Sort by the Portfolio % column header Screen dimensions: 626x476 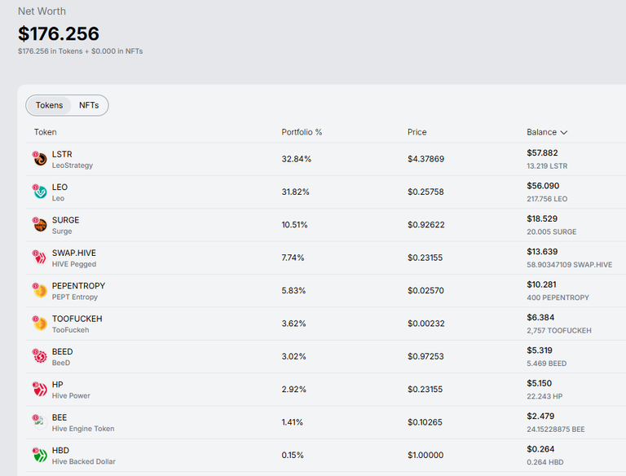(302, 132)
